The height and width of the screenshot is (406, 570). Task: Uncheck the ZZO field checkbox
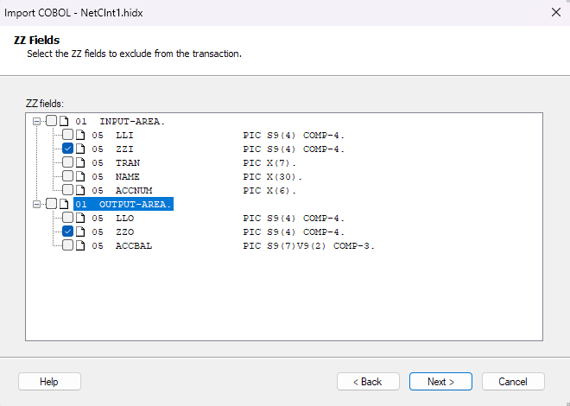(x=67, y=232)
